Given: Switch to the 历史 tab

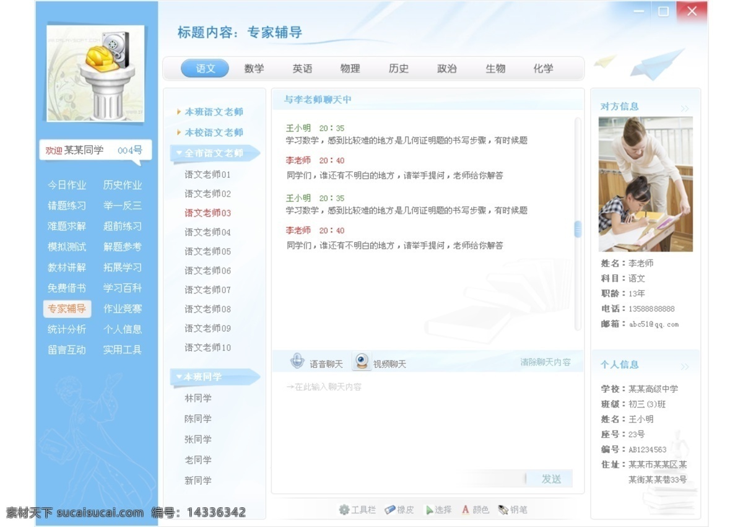Looking at the screenshot, I should click(x=399, y=69).
